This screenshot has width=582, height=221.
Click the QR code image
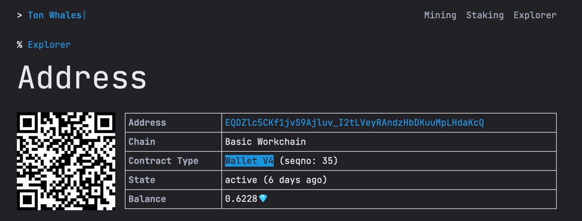pos(66,161)
